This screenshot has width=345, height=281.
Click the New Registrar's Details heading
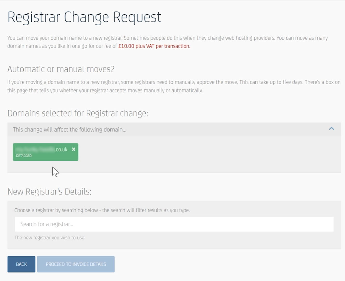[49, 192]
